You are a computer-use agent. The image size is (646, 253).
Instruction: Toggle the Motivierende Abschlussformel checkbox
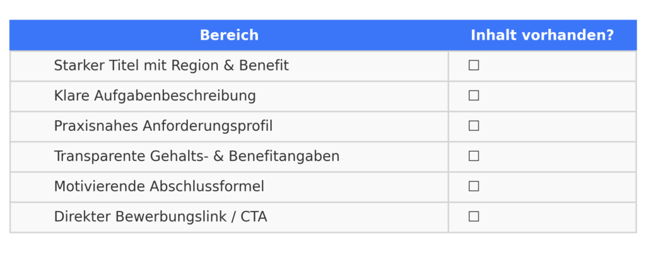(x=474, y=186)
